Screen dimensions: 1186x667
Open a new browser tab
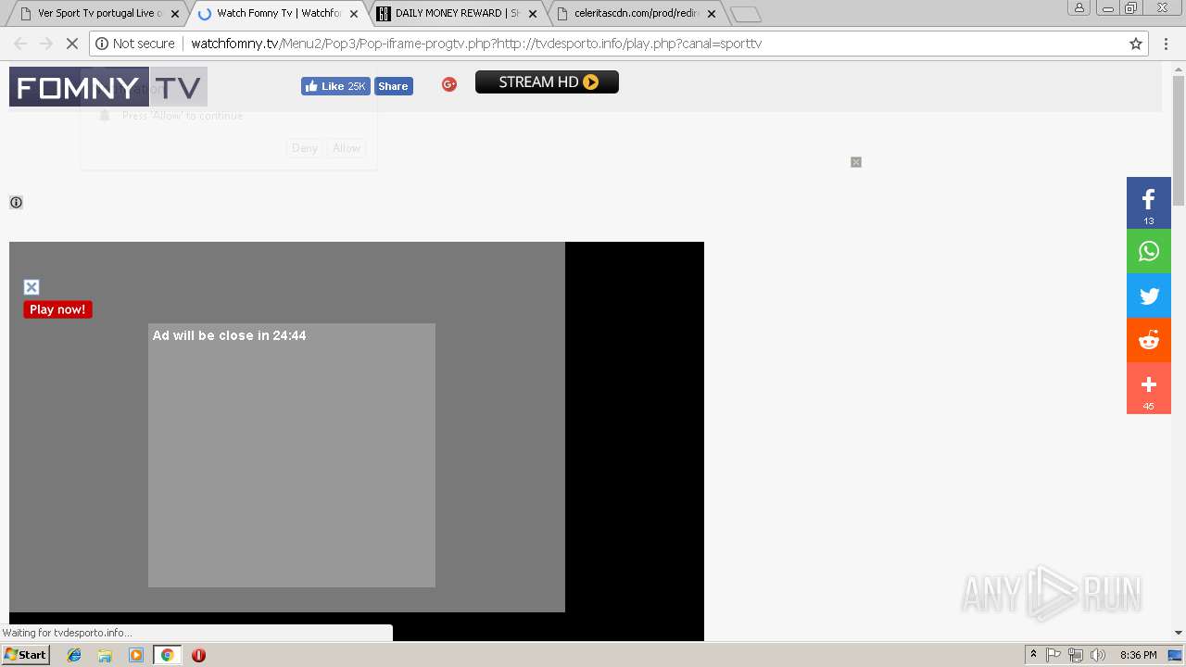(x=745, y=14)
